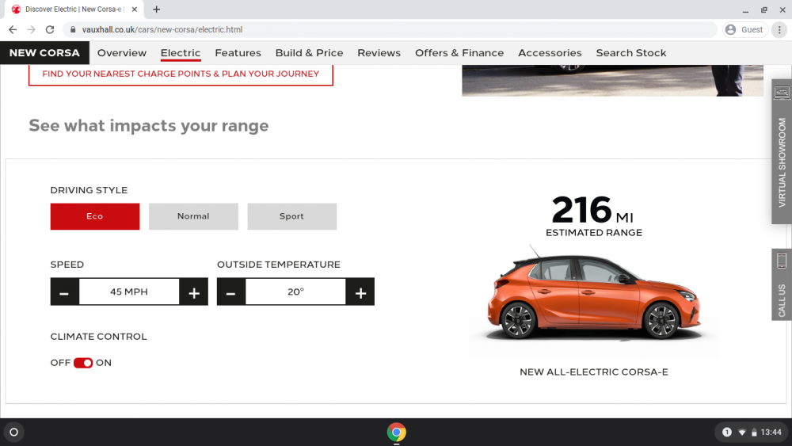Click the NEW CORSA label
792x446 pixels.
coord(44,53)
